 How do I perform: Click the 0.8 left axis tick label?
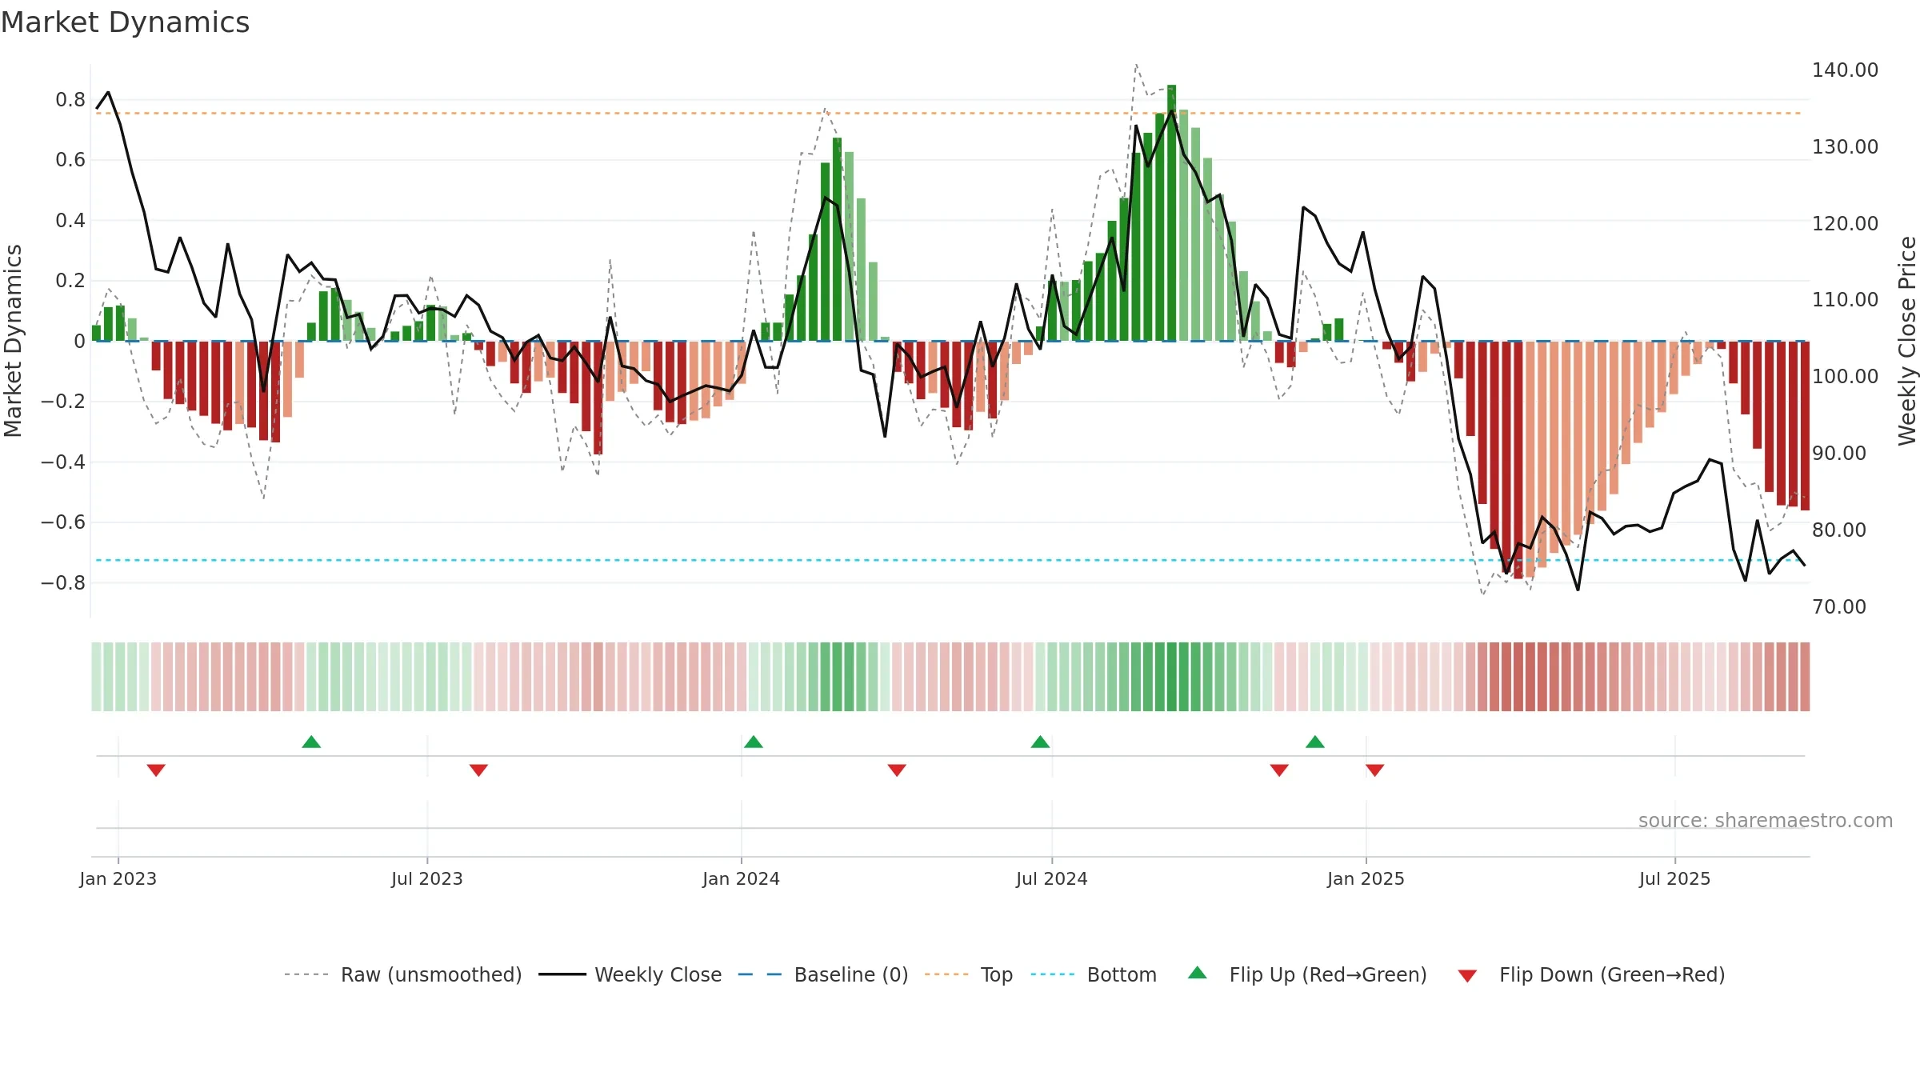coord(70,100)
